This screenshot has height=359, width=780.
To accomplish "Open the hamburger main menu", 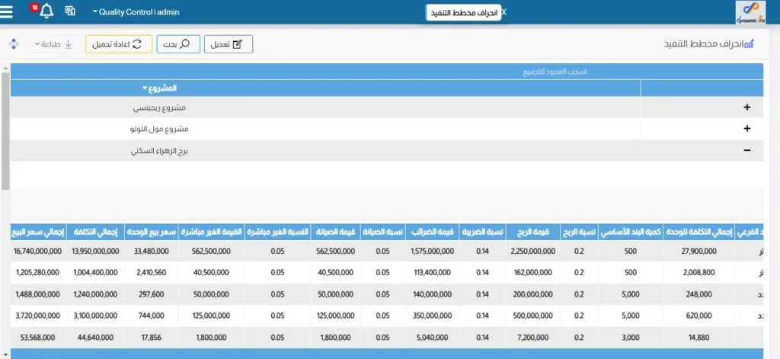I will point(8,11).
